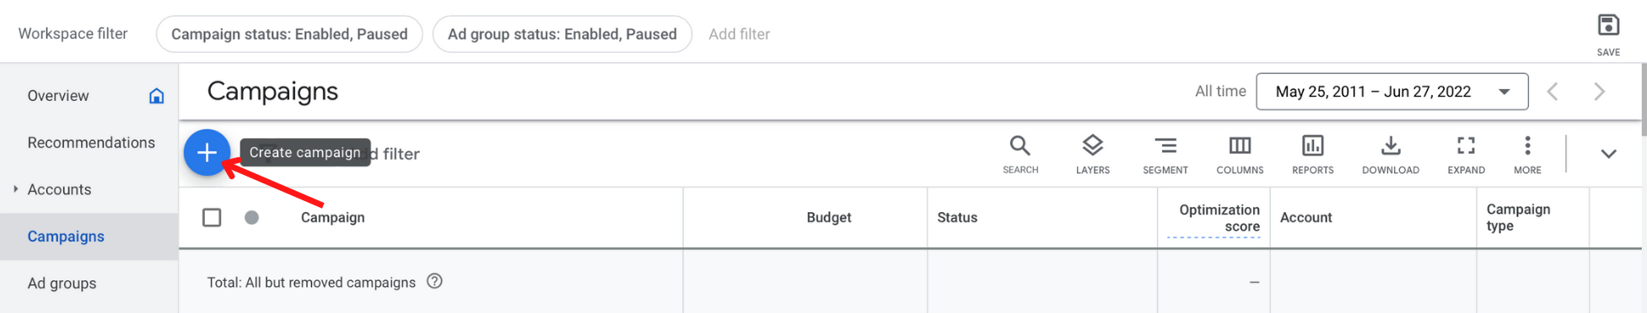Click the gray status dot column header
Image resolution: width=1647 pixels, height=313 pixels.
tap(251, 217)
